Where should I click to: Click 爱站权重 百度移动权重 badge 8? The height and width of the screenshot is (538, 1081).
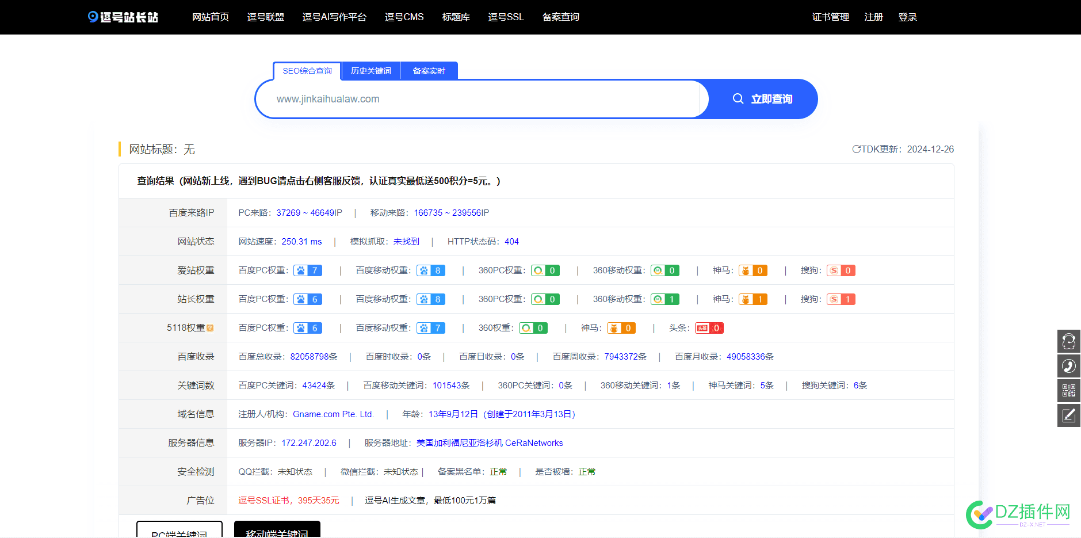point(431,270)
